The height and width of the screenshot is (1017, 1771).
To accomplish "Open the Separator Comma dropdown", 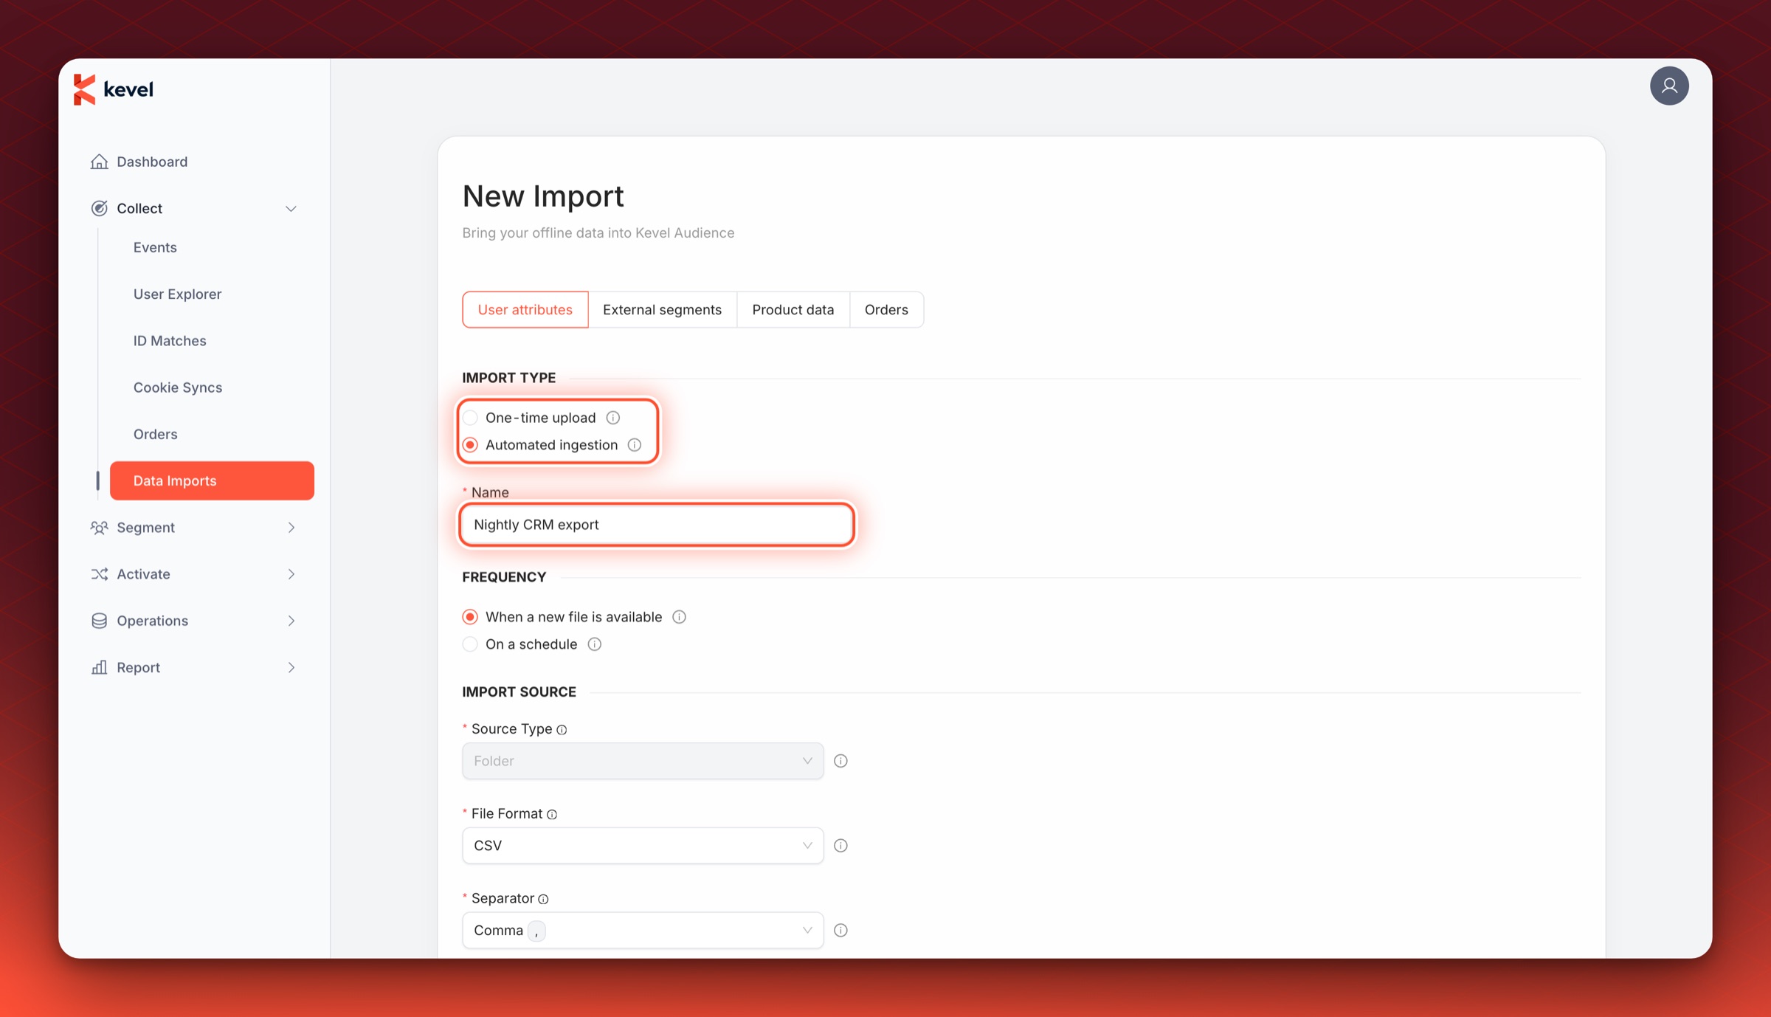I will [x=643, y=931].
